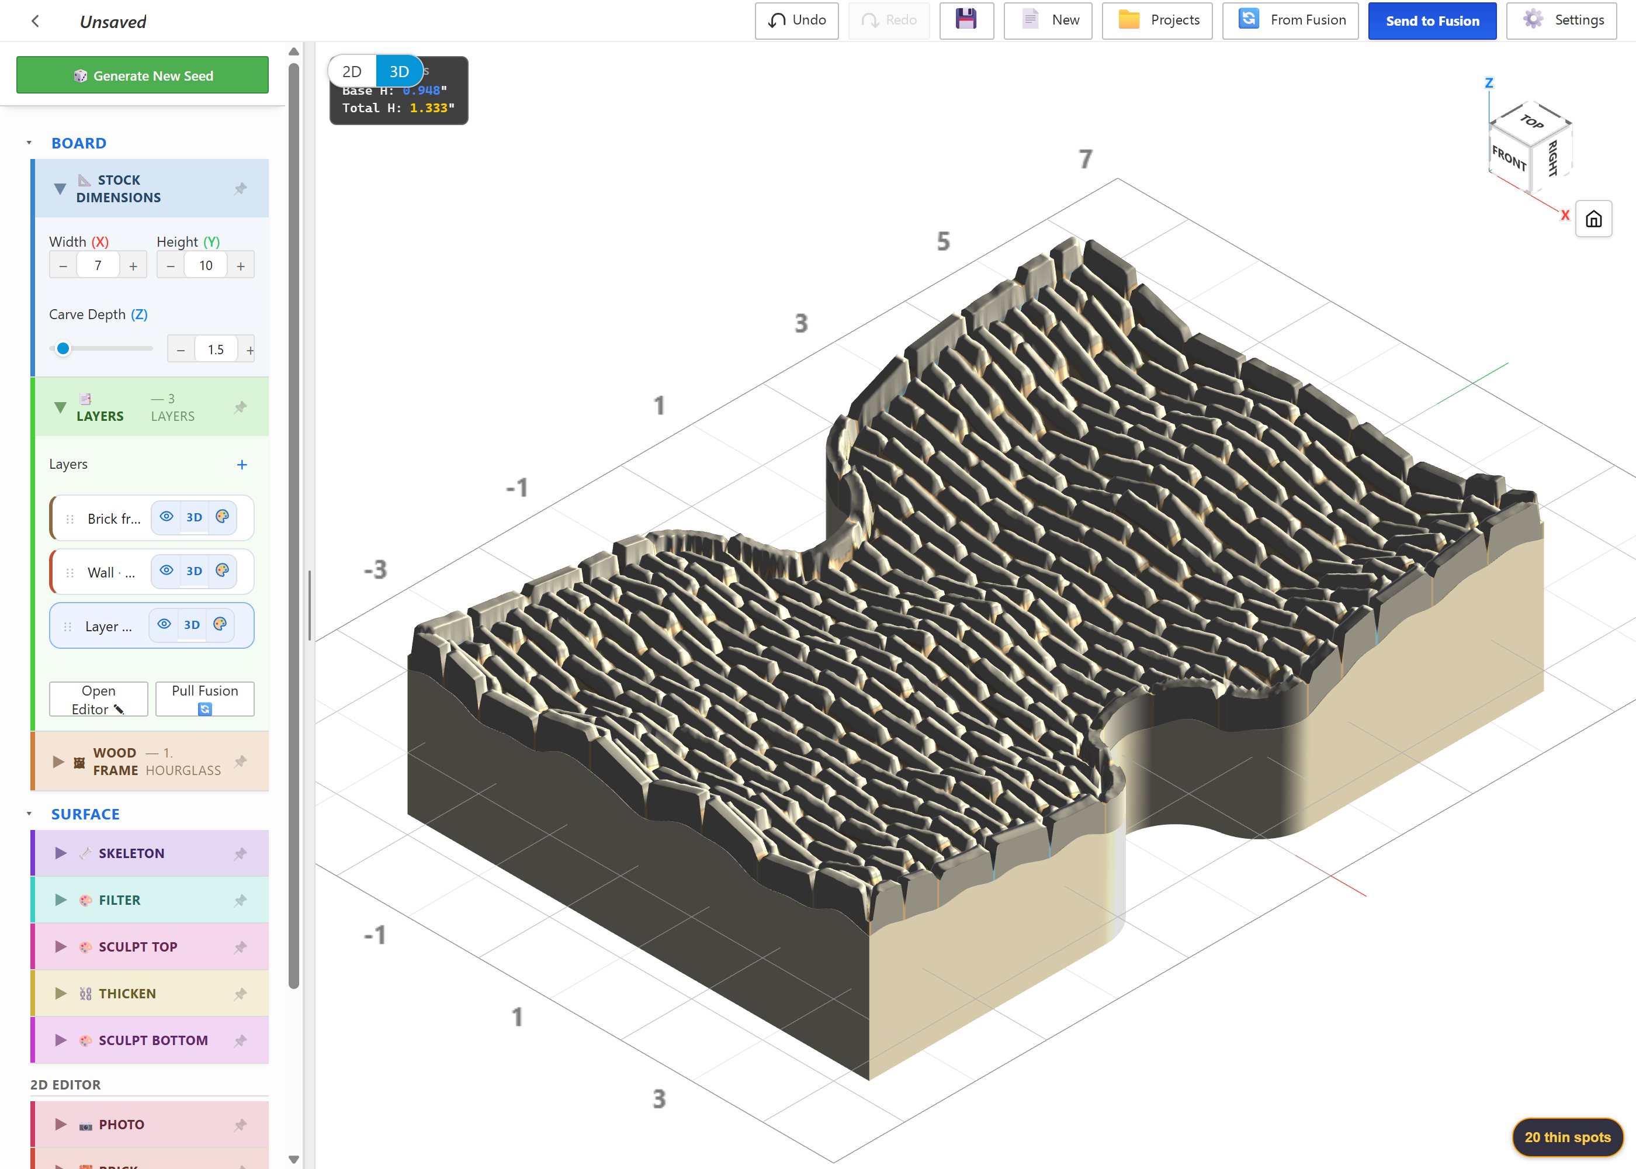The height and width of the screenshot is (1169, 1636).
Task: Collapse the SURFACE group header
Action: [85, 814]
